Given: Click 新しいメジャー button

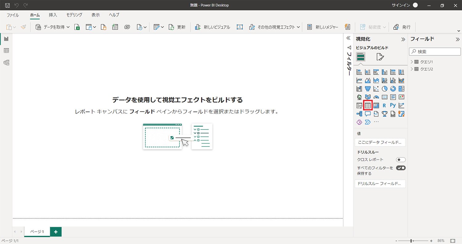Looking at the screenshot, I should tap(322, 27).
